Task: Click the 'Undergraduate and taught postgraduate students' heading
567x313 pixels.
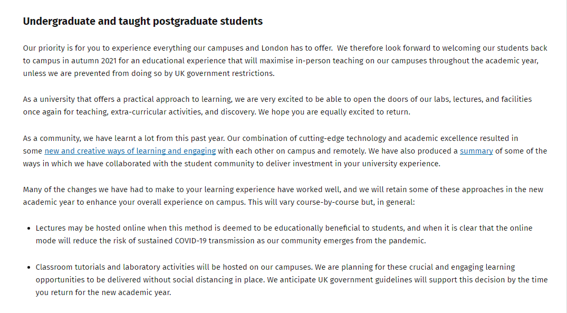Action: point(143,21)
